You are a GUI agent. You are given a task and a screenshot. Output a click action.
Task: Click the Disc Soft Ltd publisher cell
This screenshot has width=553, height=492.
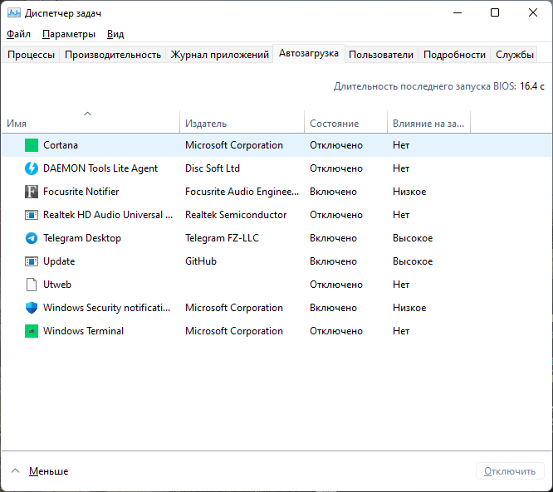[213, 168]
